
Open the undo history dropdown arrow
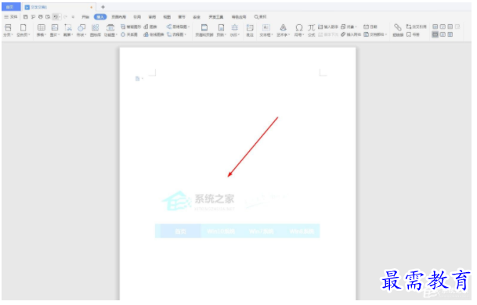tap(60, 17)
